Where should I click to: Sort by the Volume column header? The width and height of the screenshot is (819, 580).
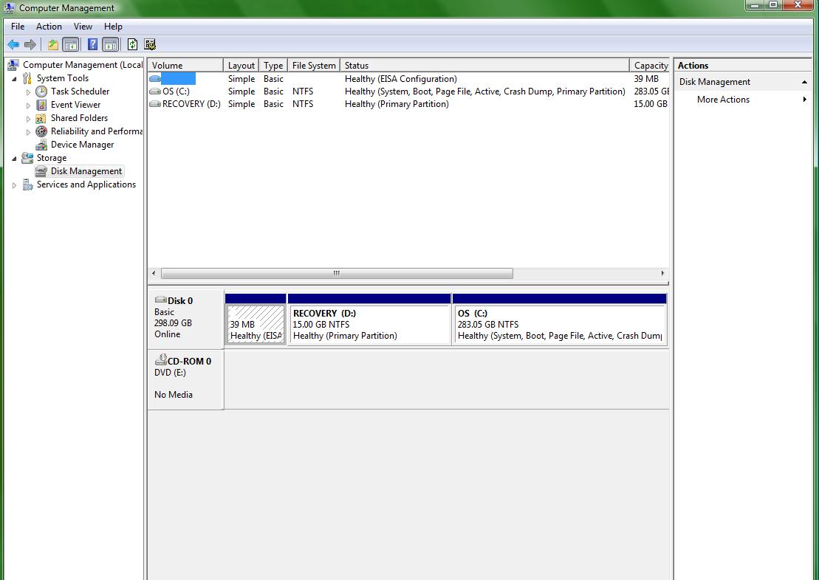pyautogui.click(x=185, y=65)
